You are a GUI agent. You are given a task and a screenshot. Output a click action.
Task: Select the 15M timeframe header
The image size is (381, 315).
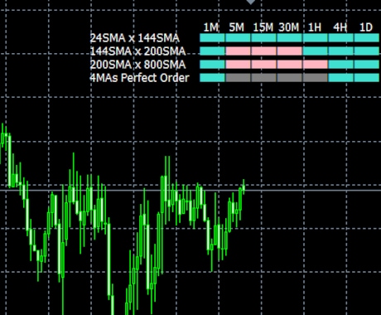click(263, 27)
